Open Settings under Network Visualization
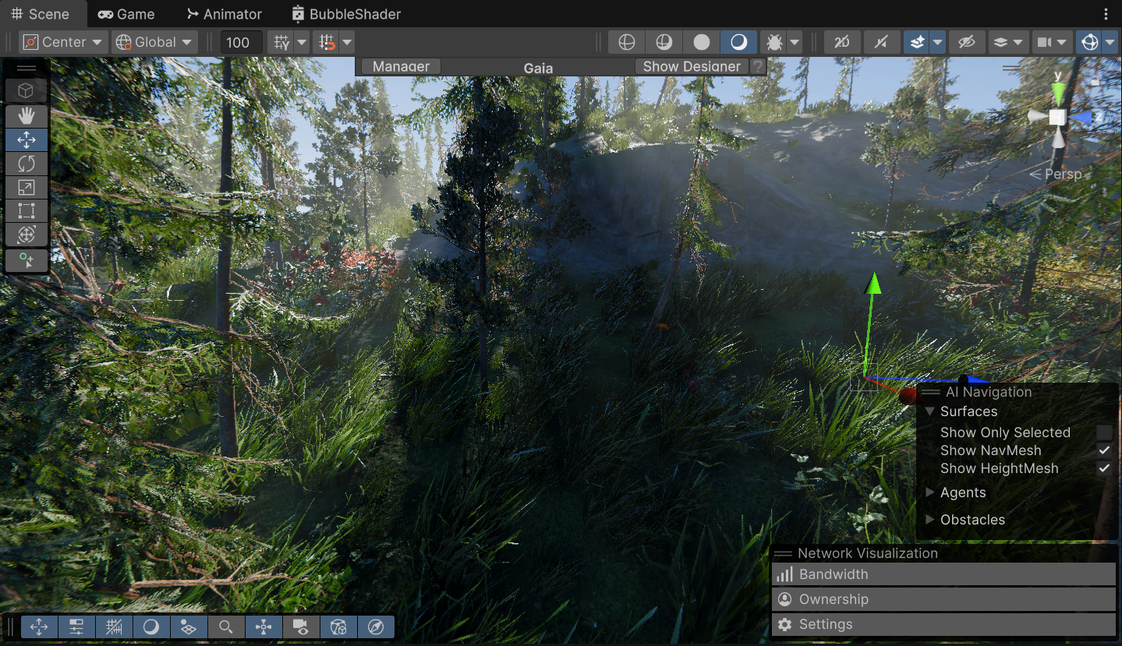Viewport: 1122px width, 646px height. point(824,623)
